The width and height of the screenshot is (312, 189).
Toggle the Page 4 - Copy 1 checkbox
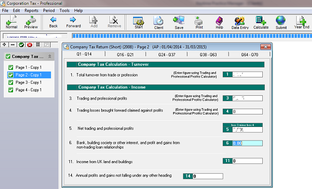pos(11,90)
